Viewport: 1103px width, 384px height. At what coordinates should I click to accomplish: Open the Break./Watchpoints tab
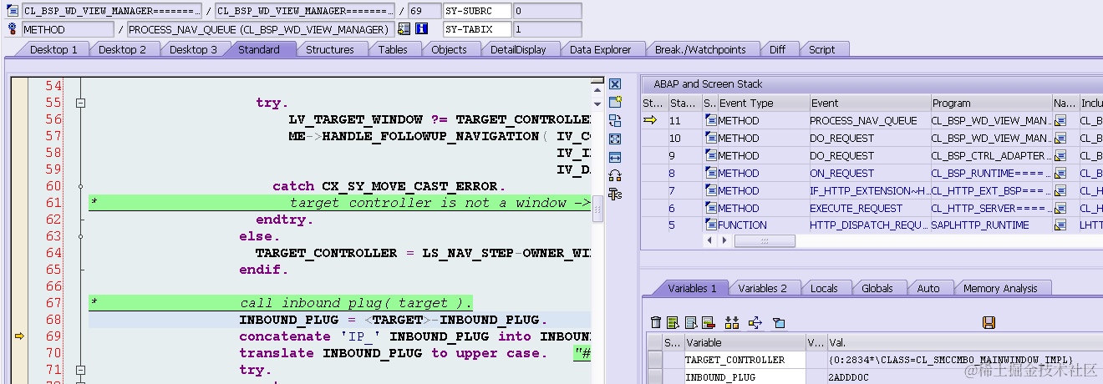pyautogui.click(x=700, y=49)
